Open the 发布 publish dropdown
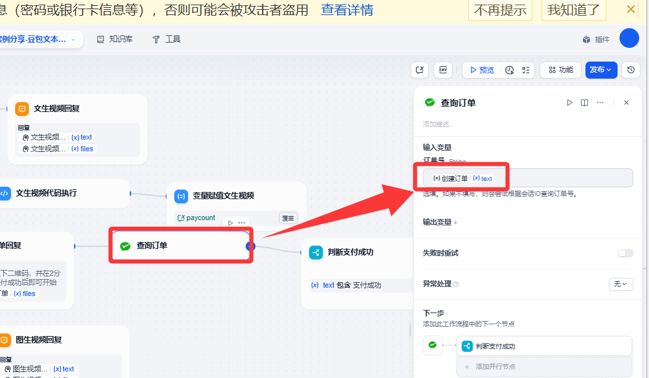649x378 pixels. [x=601, y=70]
